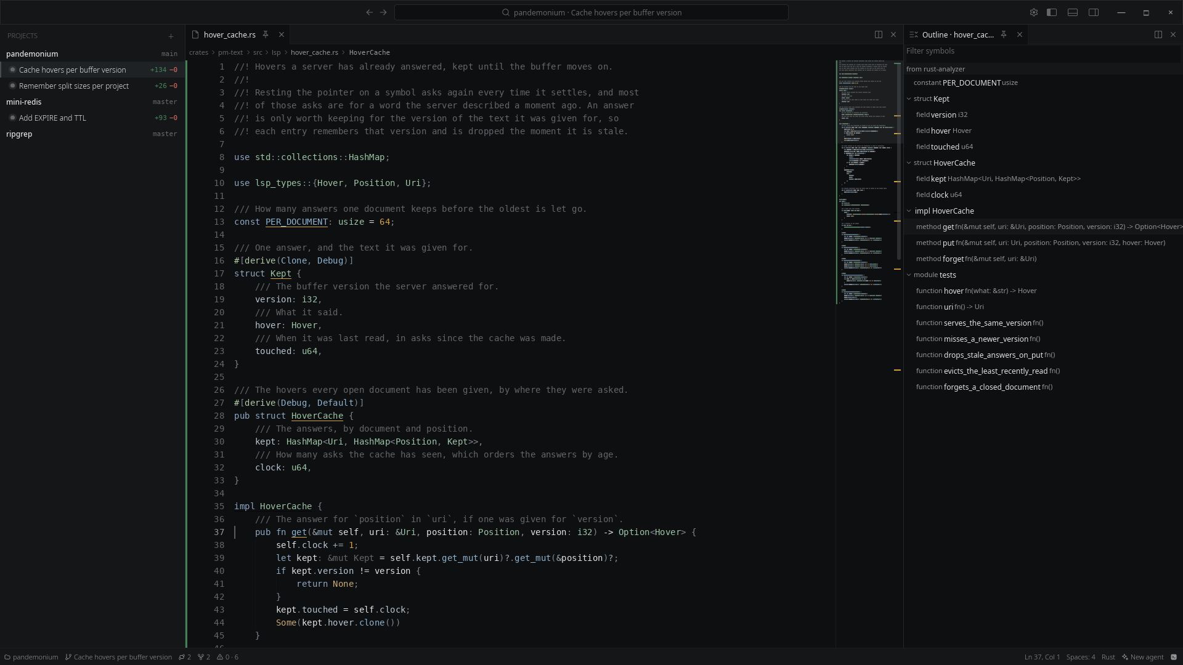Collapse impl HoverCache in outline
The height and width of the screenshot is (665, 1183).
[x=909, y=211]
